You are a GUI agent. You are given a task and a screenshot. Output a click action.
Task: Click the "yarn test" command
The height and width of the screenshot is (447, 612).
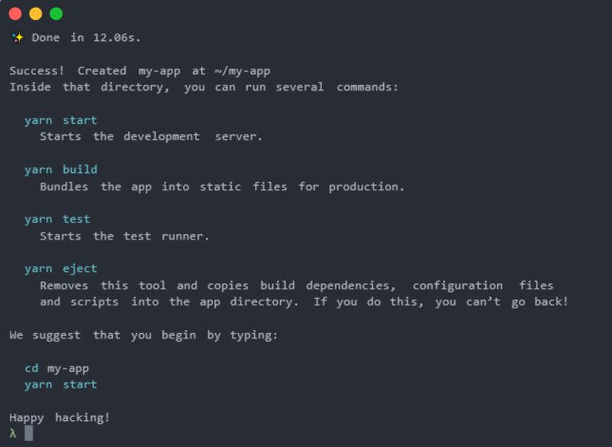coord(57,219)
